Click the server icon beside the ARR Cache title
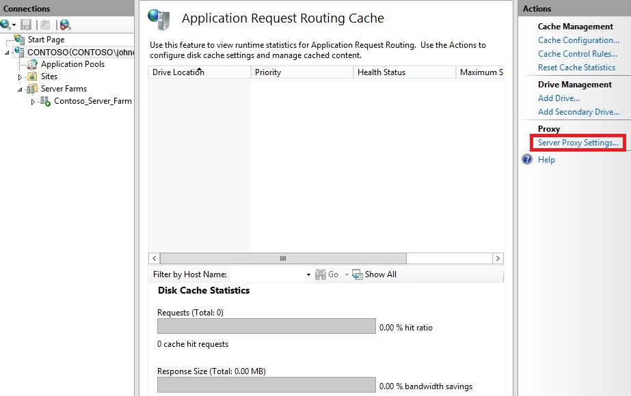Viewport: 631px width, 396px height. point(159,20)
